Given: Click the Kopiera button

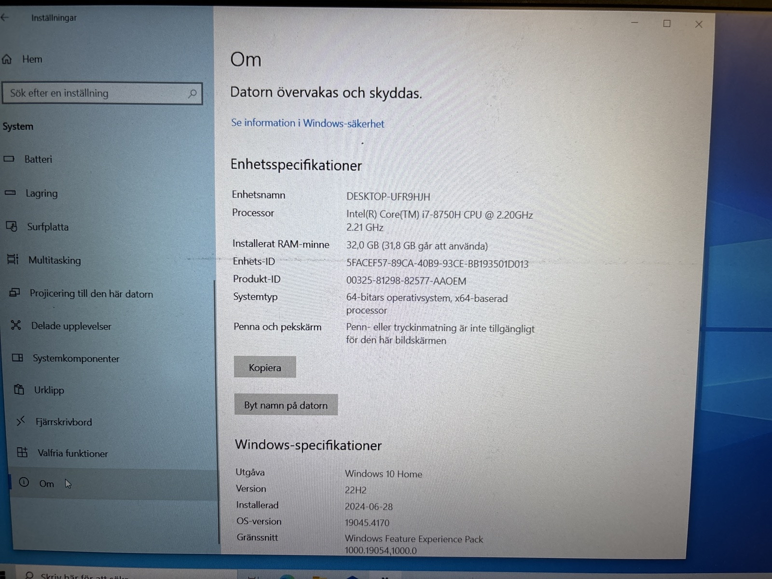Looking at the screenshot, I should (265, 367).
